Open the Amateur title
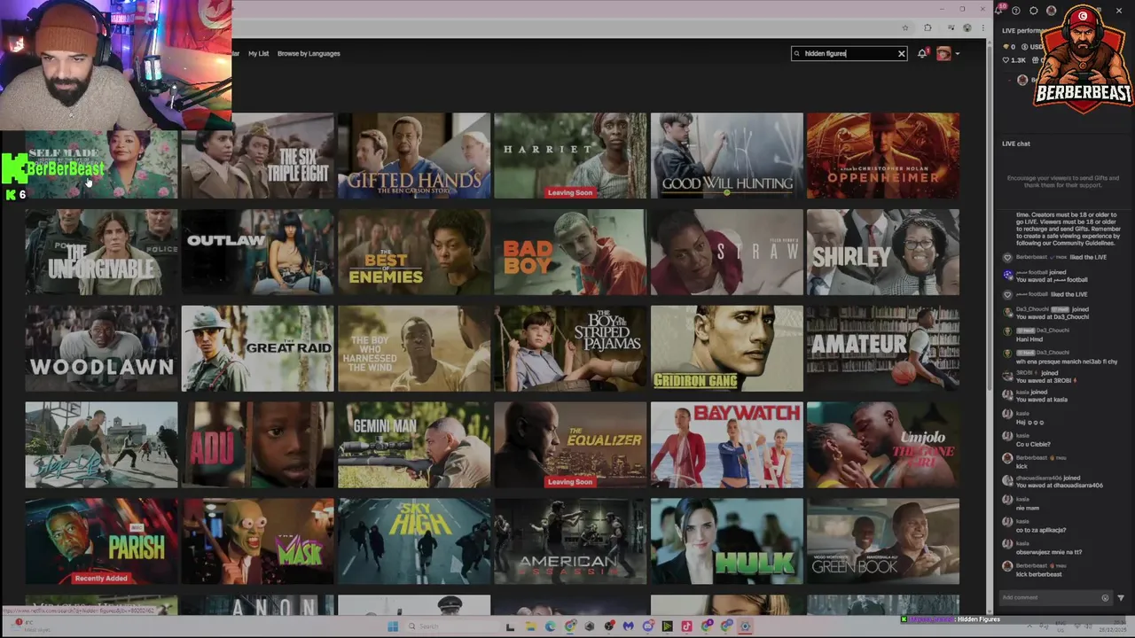 coord(883,348)
